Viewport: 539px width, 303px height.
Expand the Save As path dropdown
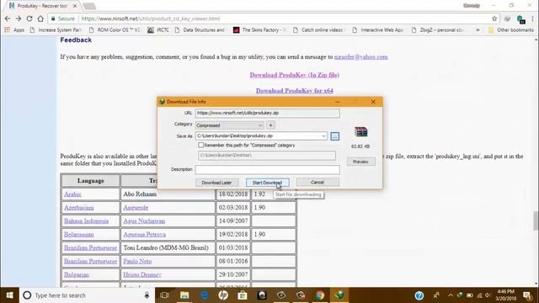click(323, 136)
